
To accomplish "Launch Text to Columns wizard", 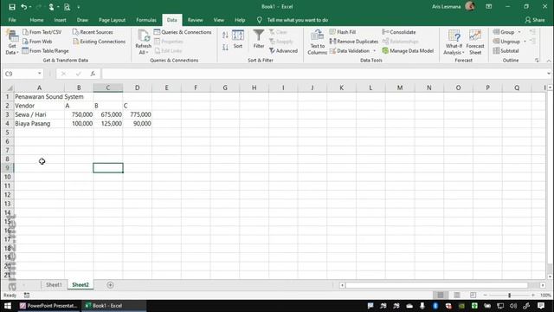I will [x=317, y=42].
